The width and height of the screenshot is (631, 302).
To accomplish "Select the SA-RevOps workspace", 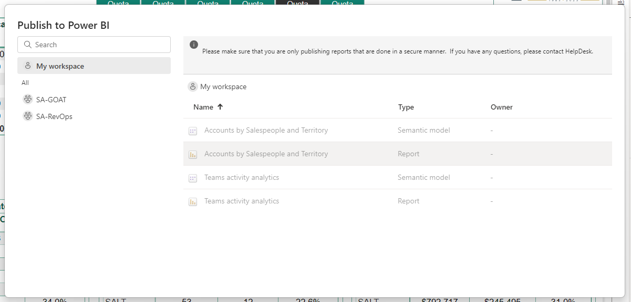I will coord(54,116).
